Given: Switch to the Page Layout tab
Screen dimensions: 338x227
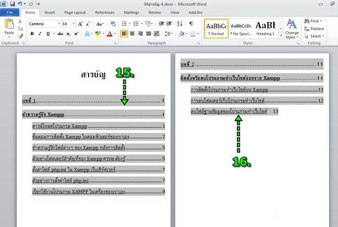Looking at the screenshot, I should (x=75, y=13).
